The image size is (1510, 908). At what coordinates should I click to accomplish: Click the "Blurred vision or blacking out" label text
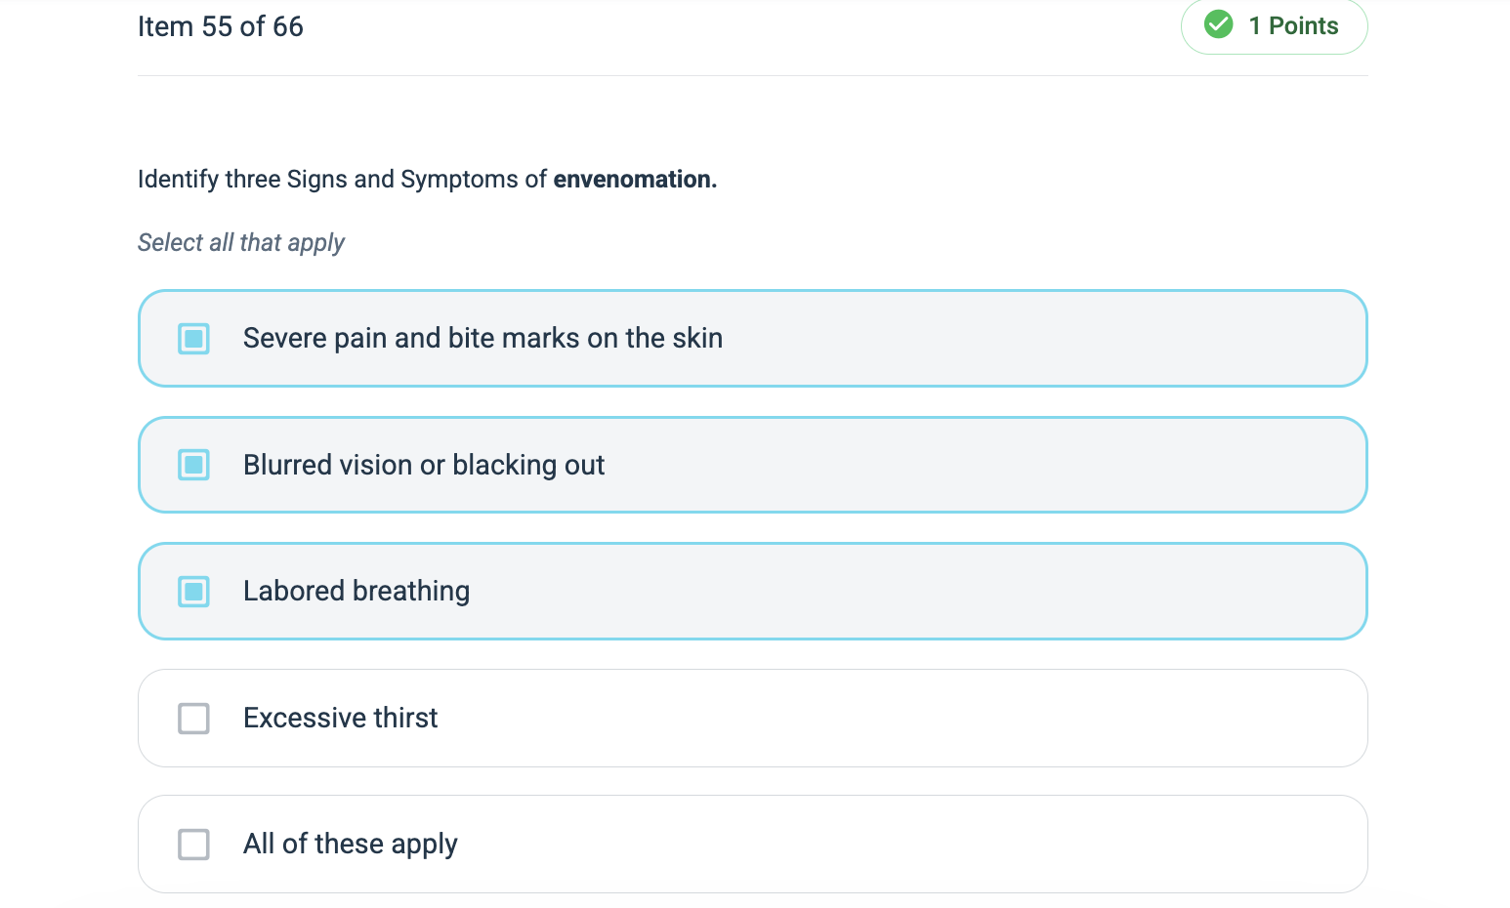point(424,465)
